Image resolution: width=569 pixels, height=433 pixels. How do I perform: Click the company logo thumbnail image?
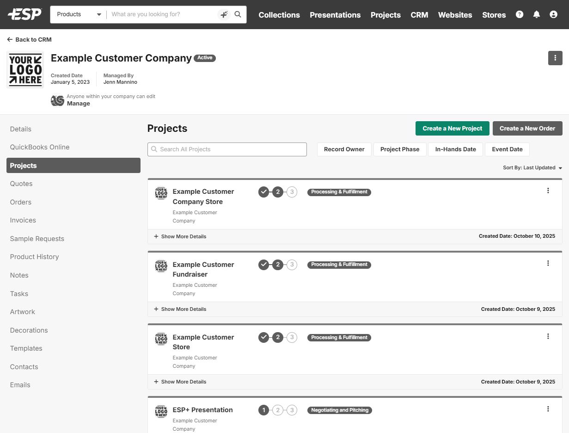(25, 69)
